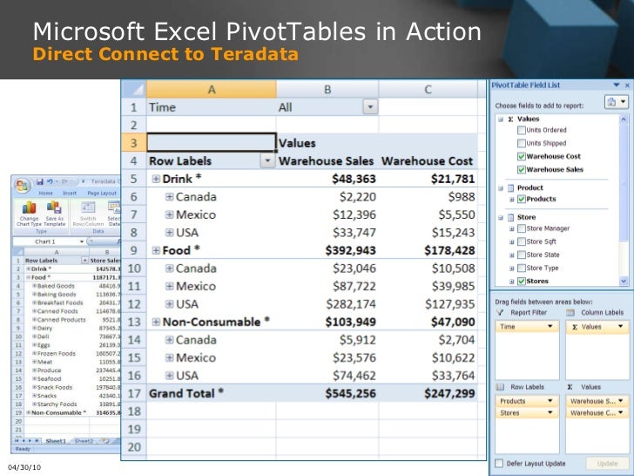Open the Time filter dropdown in cell B1
This screenshot has height=476, width=634.
click(370, 107)
